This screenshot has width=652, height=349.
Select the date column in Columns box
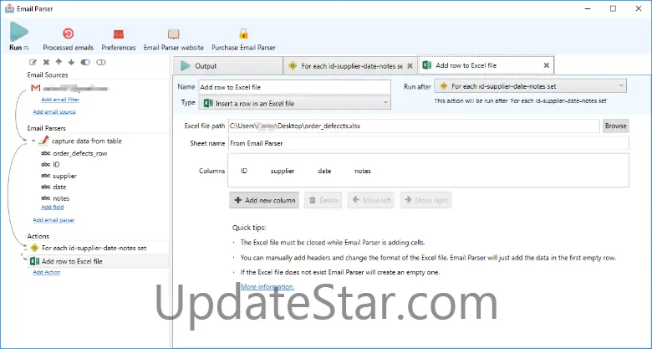pyautogui.click(x=324, y=171)
